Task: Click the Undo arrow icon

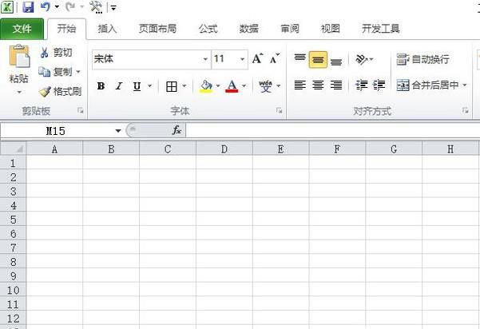Action: pyautogui.click(x=45, y=6)
